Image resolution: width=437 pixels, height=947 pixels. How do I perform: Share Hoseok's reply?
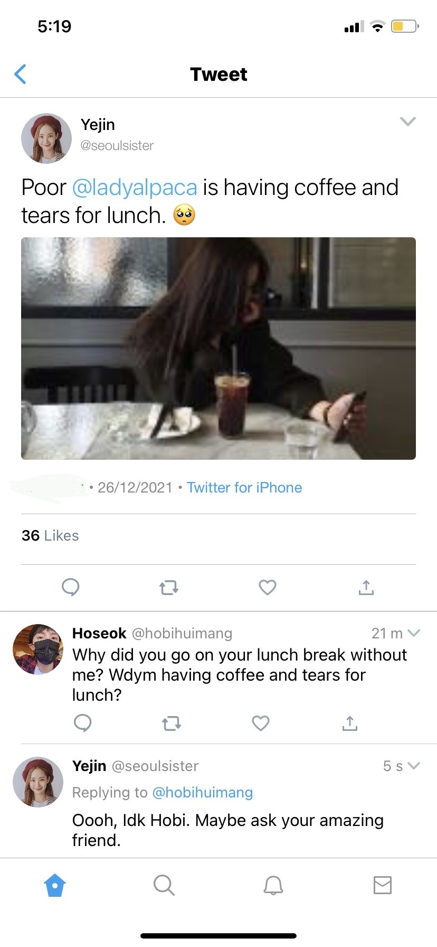coord(349,723)
